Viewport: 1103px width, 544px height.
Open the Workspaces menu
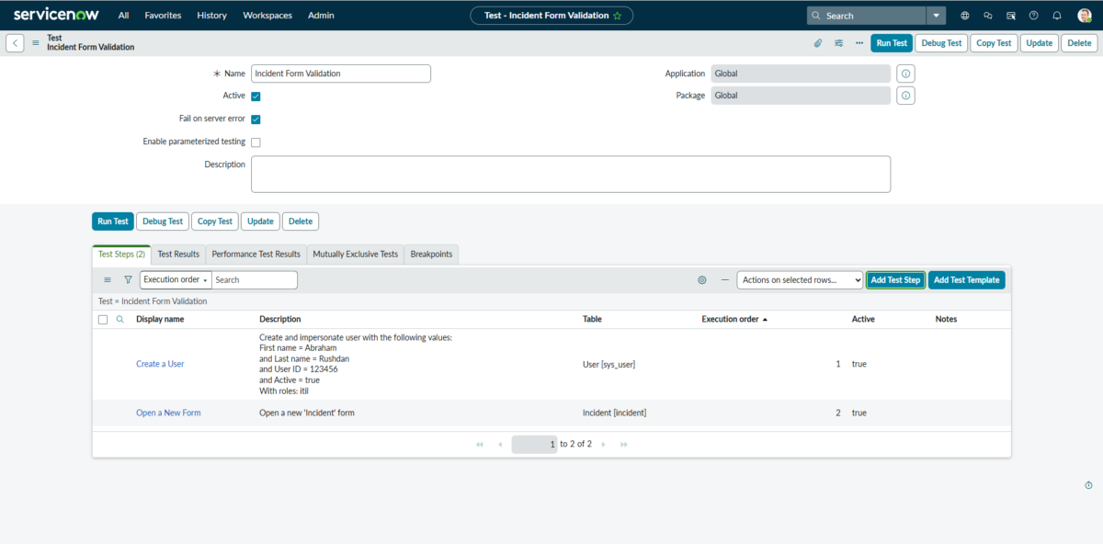(267, 16)
